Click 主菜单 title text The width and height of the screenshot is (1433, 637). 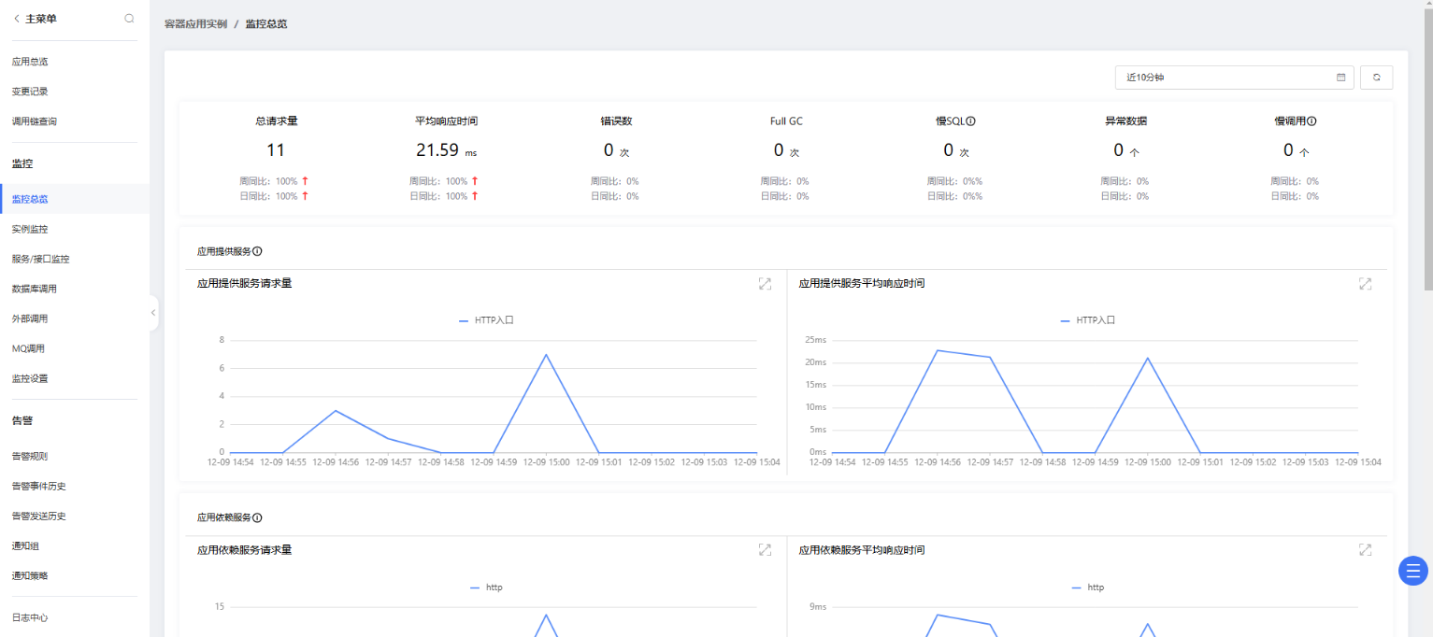pyautogui.click(x=41, y=19)
